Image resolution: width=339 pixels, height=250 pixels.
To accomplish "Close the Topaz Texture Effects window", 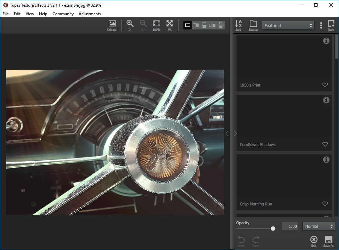I will pyautogui.click(x=331, y=5).
